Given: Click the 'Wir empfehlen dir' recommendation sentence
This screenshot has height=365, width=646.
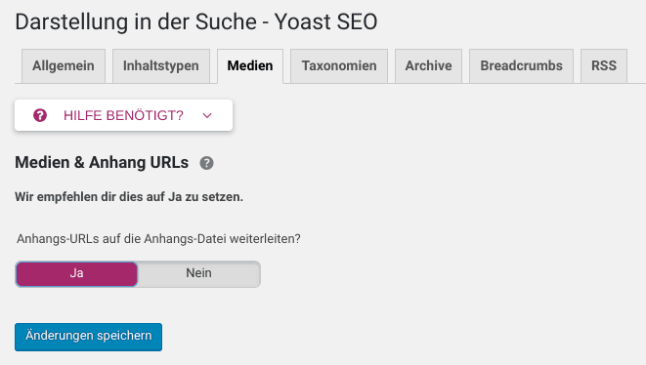Looking at the screenshot, I should tap(129, 197).
